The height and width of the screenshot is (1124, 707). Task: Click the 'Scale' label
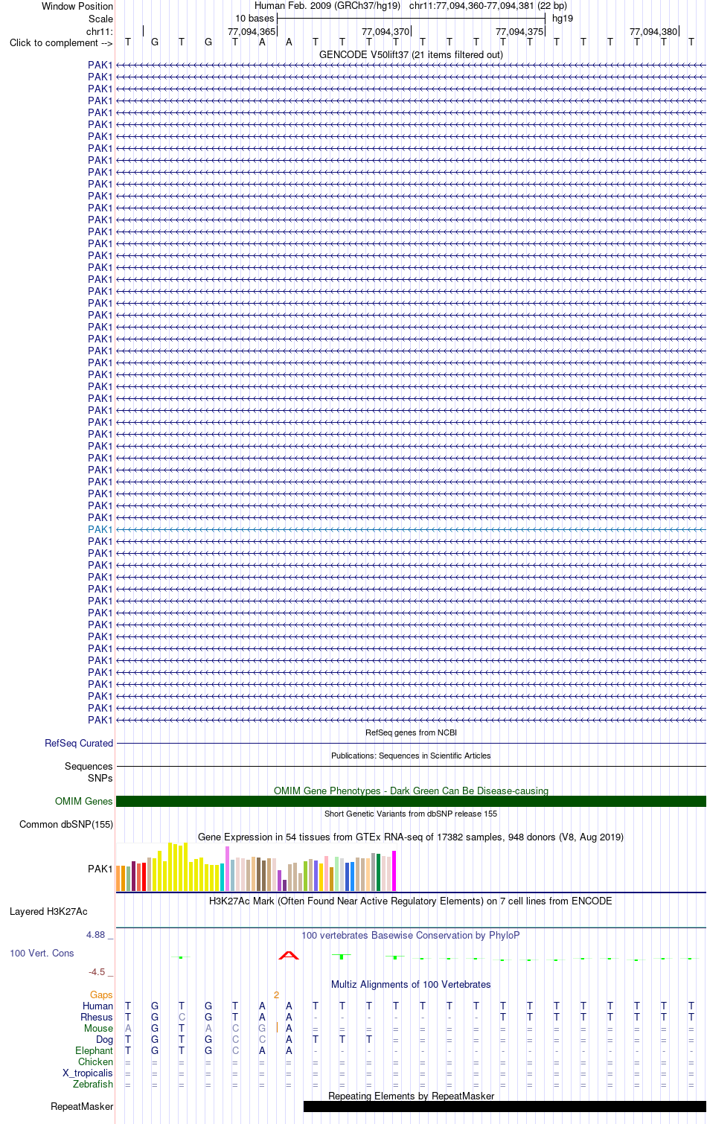pos(101,19)
